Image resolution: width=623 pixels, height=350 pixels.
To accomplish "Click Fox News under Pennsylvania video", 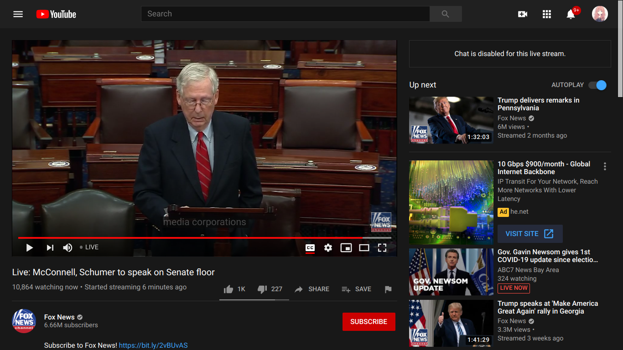I will [x=512, y=118].
